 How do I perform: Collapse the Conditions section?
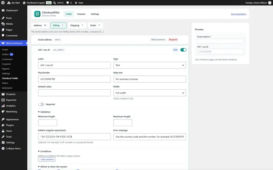point(44,151)
